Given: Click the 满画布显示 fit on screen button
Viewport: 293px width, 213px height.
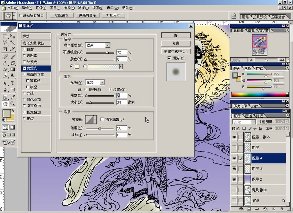Looking at the screenshot, I should [88, 16].
